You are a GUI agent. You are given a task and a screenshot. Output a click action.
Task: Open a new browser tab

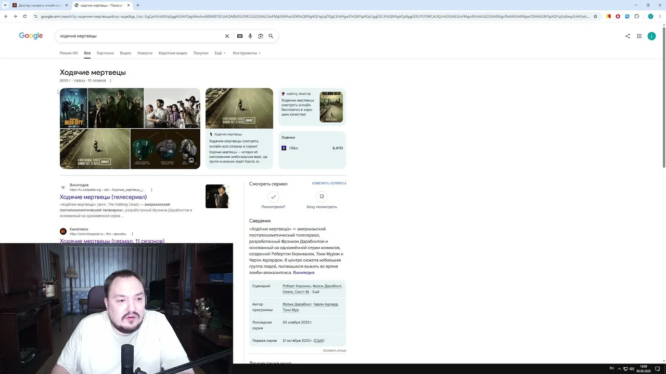pos(138,5)
